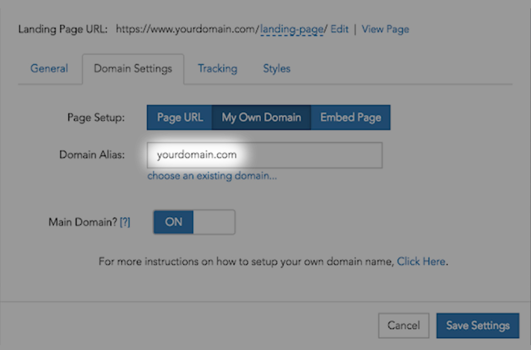Choose the My Own Domain option
The image size is (531, 350).
coord(261,117)
